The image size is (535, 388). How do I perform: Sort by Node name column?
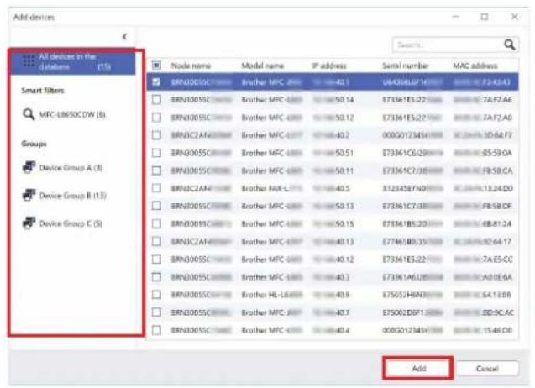[x=191, y=66]
